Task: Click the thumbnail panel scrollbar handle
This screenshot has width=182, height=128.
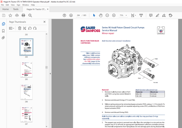Action: (46, 67)
